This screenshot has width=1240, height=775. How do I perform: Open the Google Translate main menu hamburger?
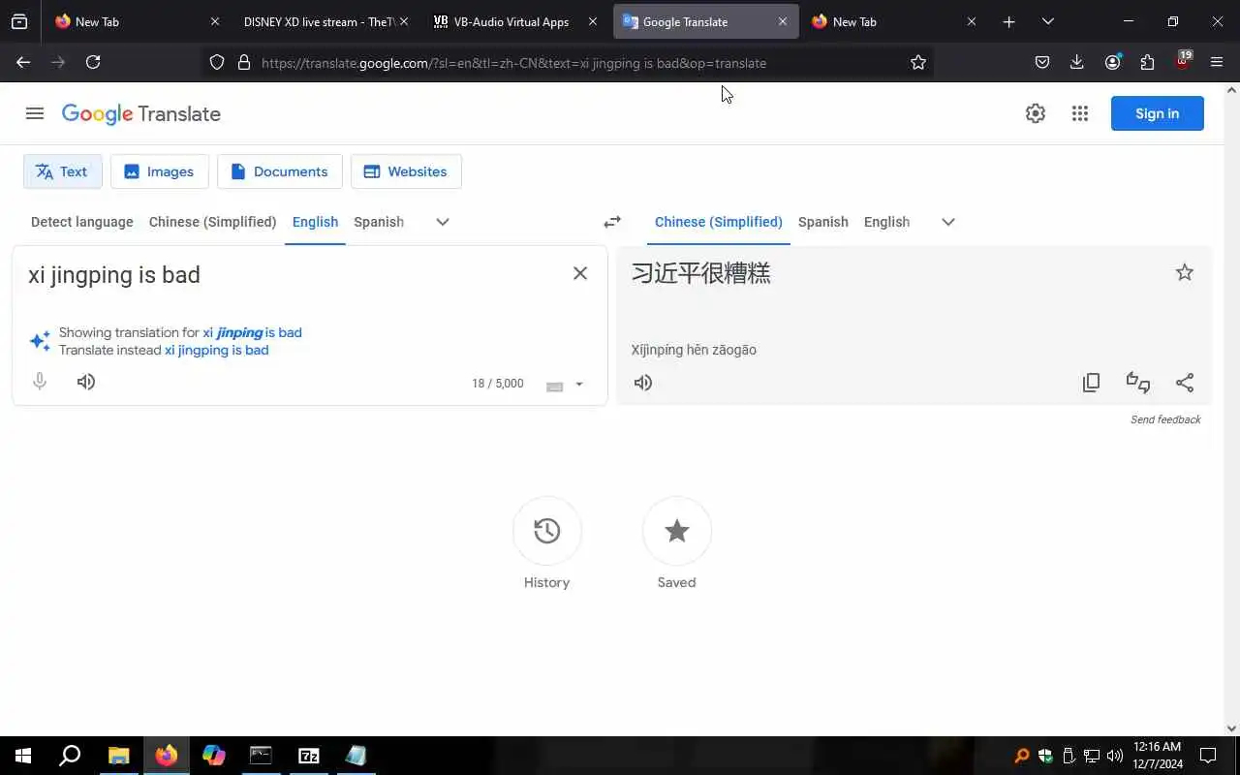[x=35, y=113]
